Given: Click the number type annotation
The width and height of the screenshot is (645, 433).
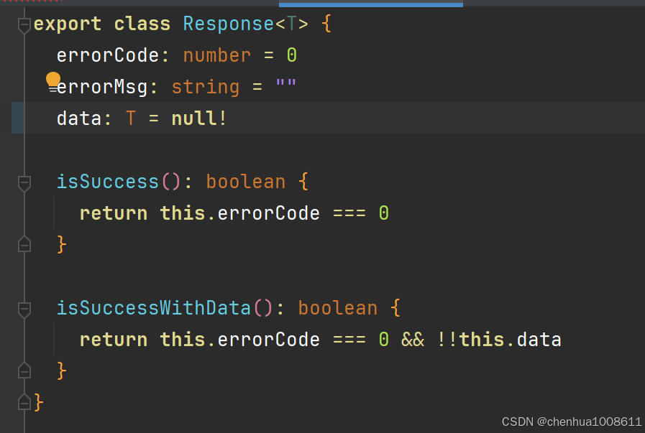Looking at the screenshot, I should click(216, 55).
